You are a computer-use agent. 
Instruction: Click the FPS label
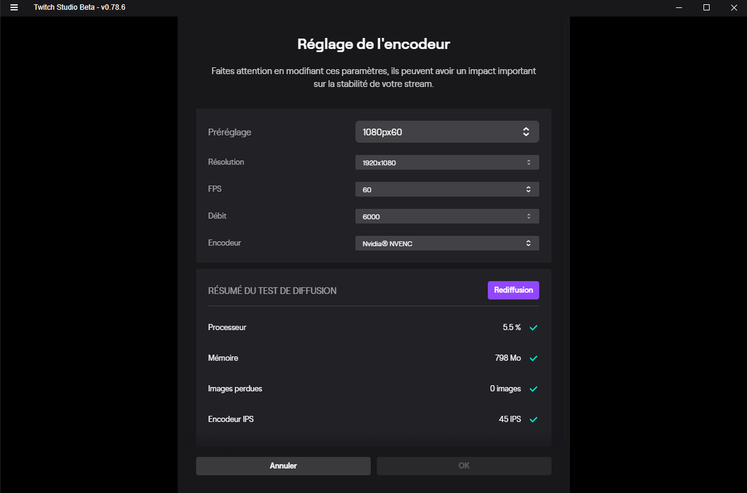[214, 189]
